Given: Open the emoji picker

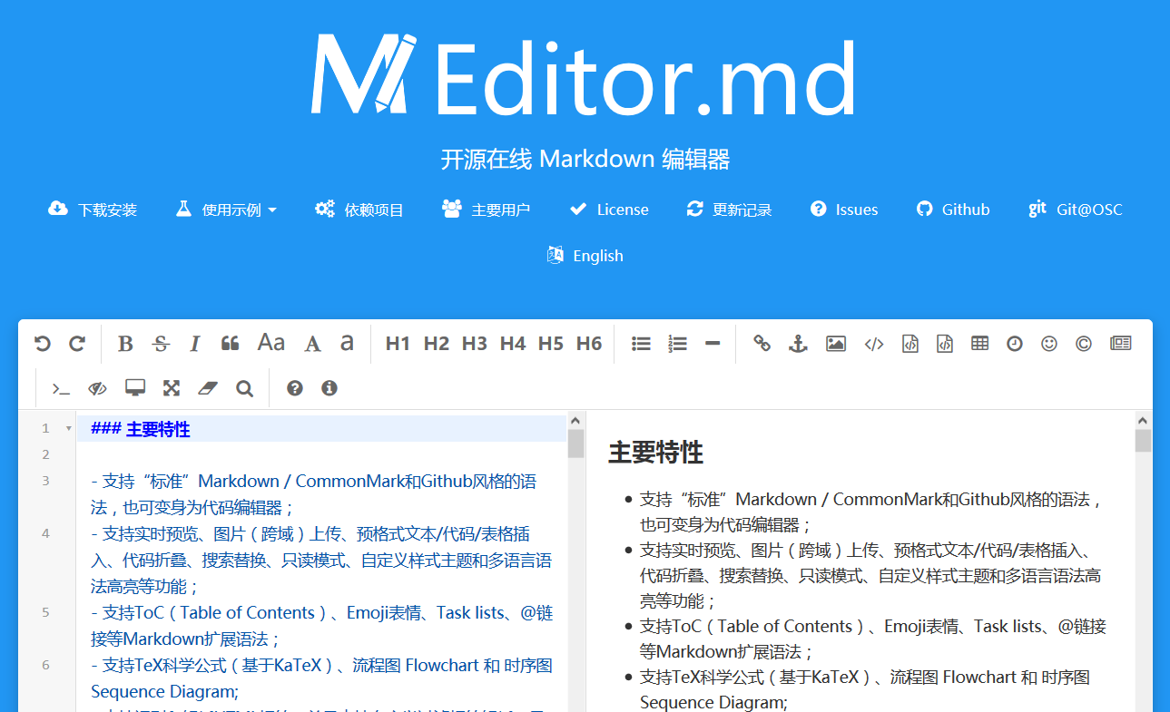Looking at the screenshot, I should point(1049,344).
